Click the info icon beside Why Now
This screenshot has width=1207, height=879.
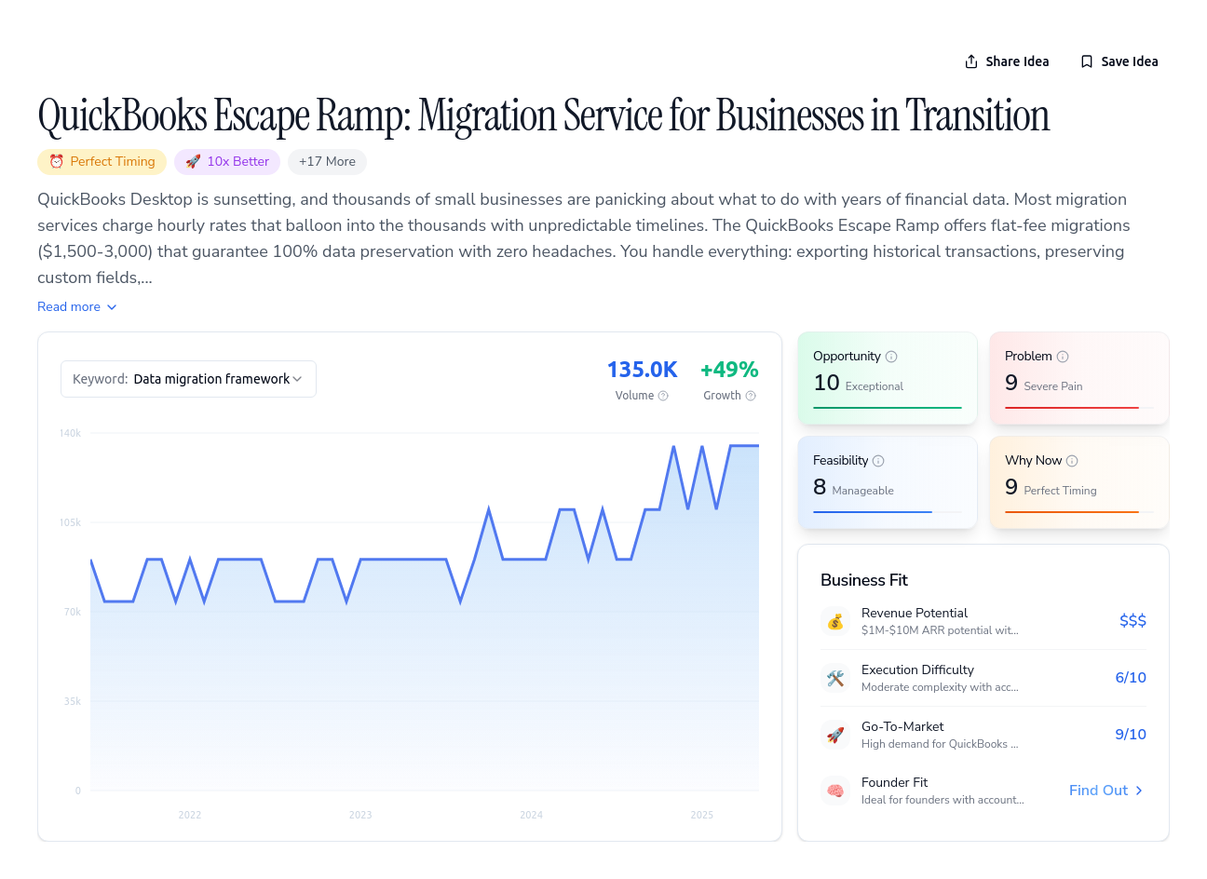point(1072,461)
